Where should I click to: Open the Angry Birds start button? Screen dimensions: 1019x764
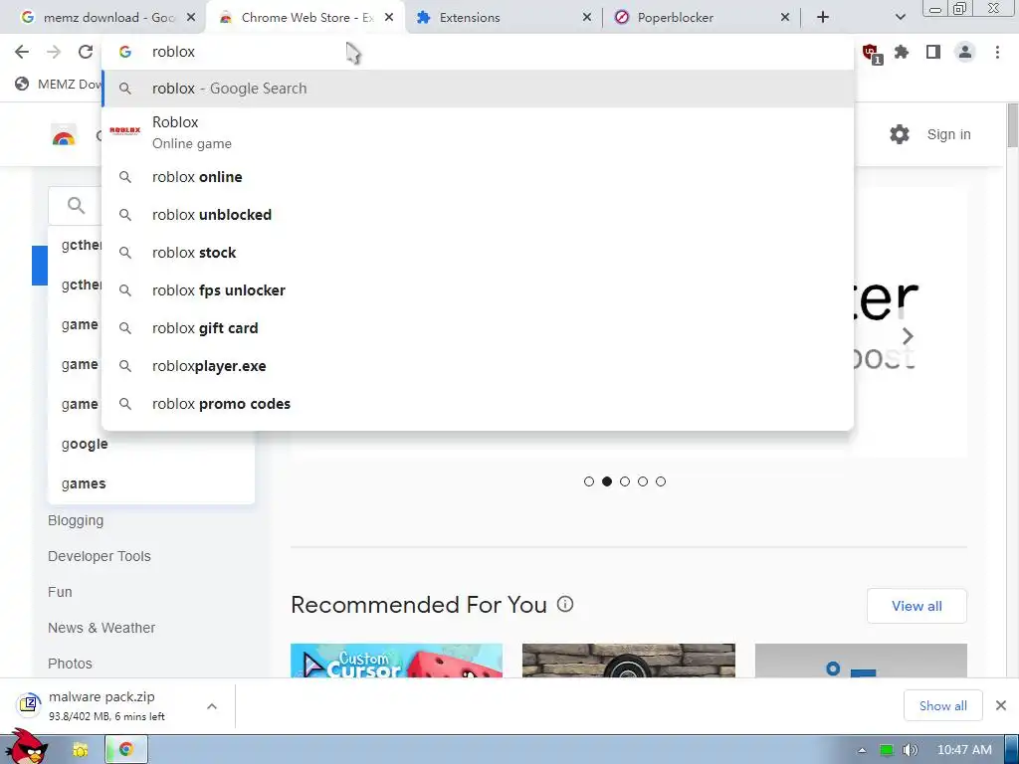26,748
